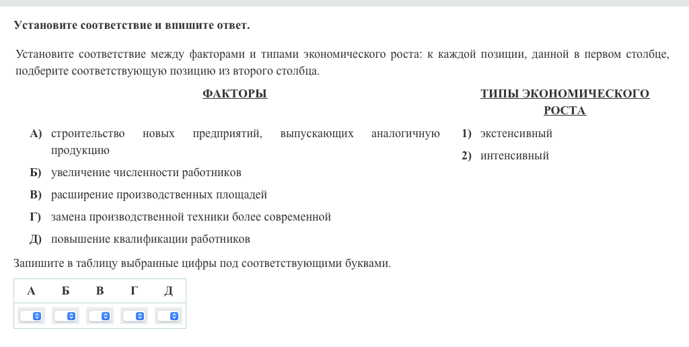Screen dimensions: 689x347
Task: Expand the dropdown under column Д
Action: 168,315
